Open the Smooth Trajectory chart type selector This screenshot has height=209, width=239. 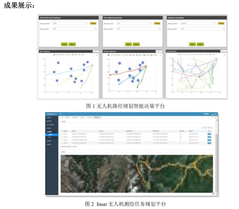(159, 51)
